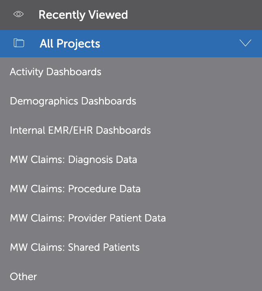Image resolution: width=262 pixels, height=291 pixels.
Task: Pick the project mentioning EMR/EHR
Action: [x=80, y=130]
